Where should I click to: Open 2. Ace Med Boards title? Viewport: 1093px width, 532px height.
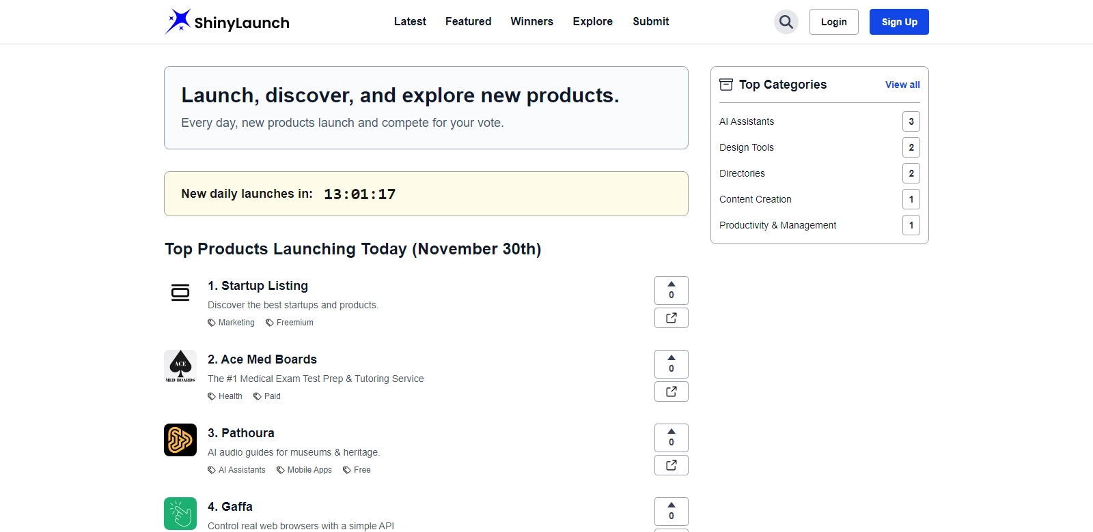tap(262, 359)
